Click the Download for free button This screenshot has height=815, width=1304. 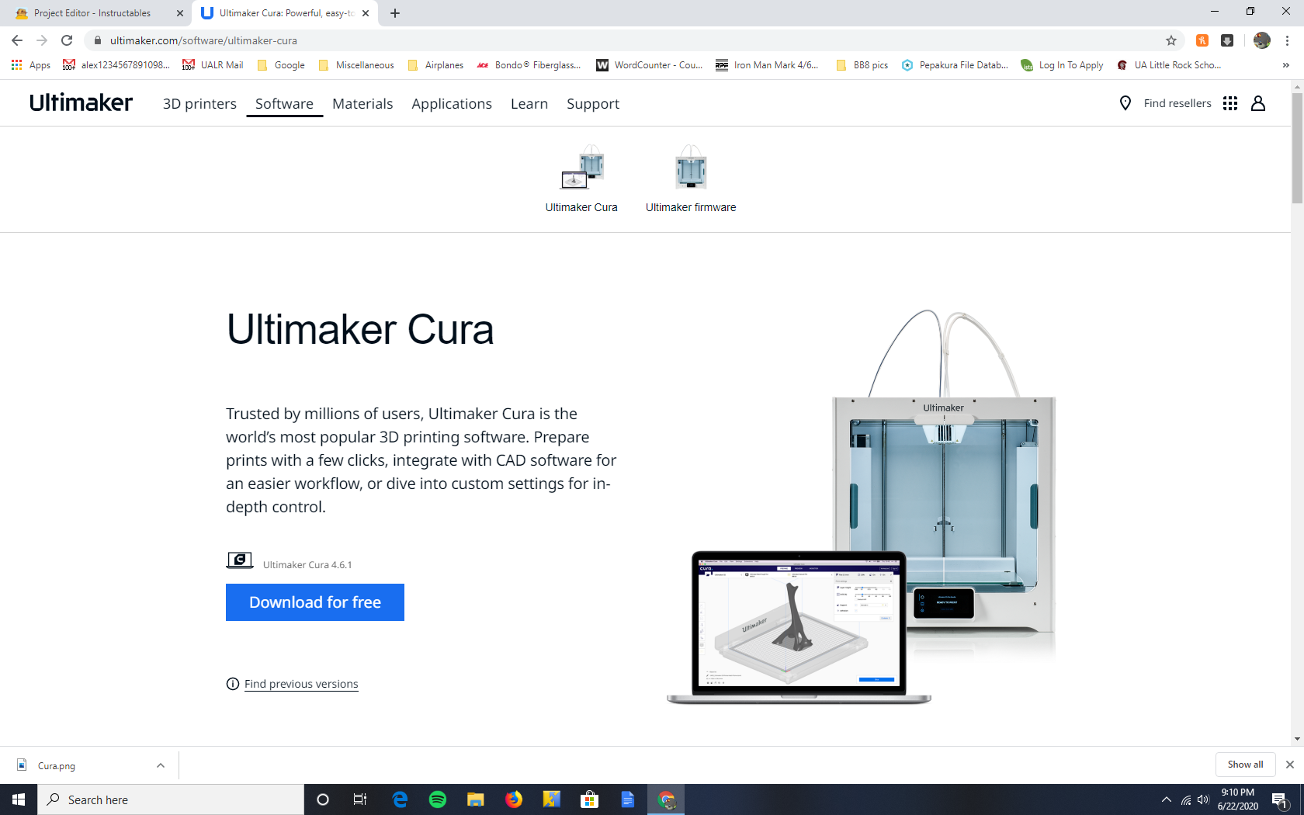[314, 602]
